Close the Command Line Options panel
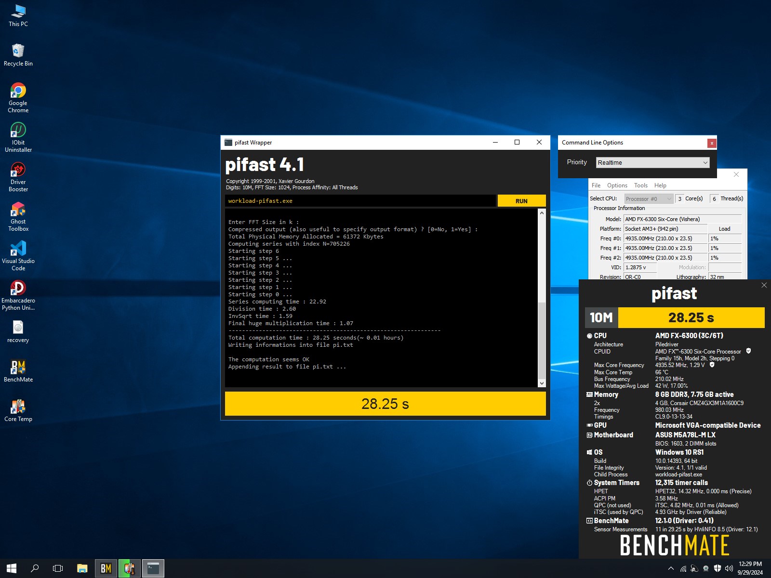This screenshot has height=578, width=771. coord(711,143)
